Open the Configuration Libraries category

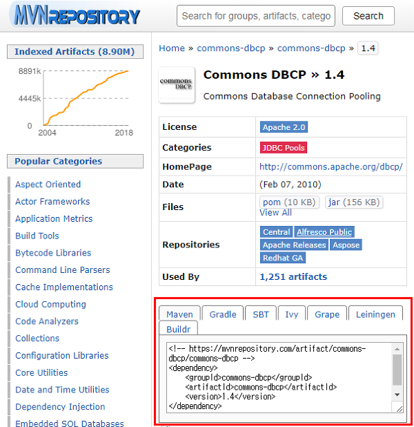point(61,355)
